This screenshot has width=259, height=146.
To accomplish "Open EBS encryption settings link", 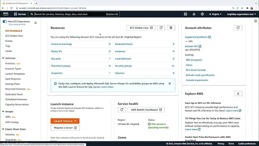I will pos(194,60).
